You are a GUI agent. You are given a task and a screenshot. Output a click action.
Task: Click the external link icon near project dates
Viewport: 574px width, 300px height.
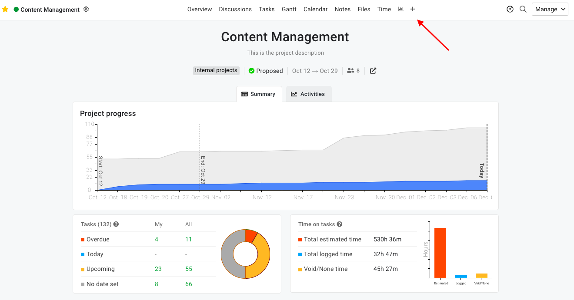373,70
